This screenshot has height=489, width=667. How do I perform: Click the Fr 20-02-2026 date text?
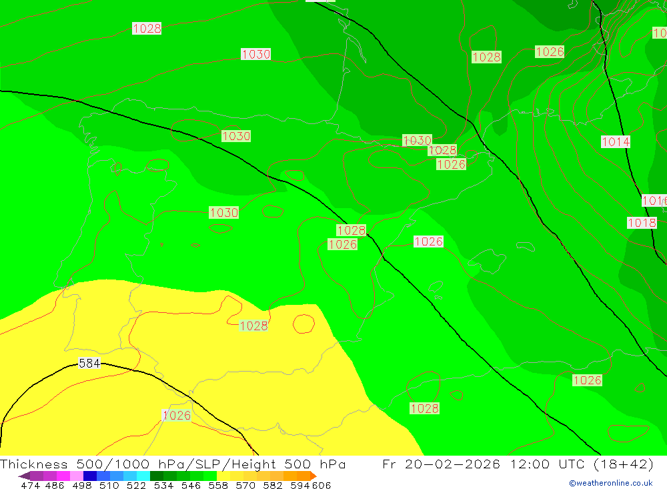[441, 464]
